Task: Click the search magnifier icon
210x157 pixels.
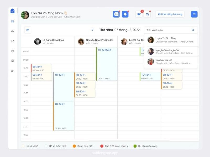Action: point(193,30)
